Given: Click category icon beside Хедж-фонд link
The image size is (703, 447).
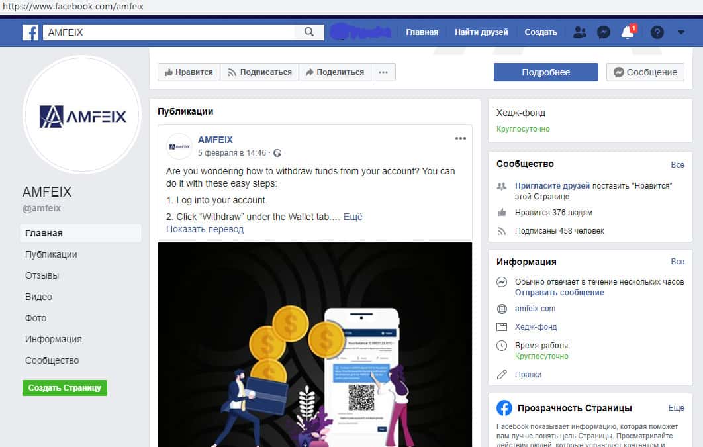Looking at the screenshot, I should pos(502,327).
